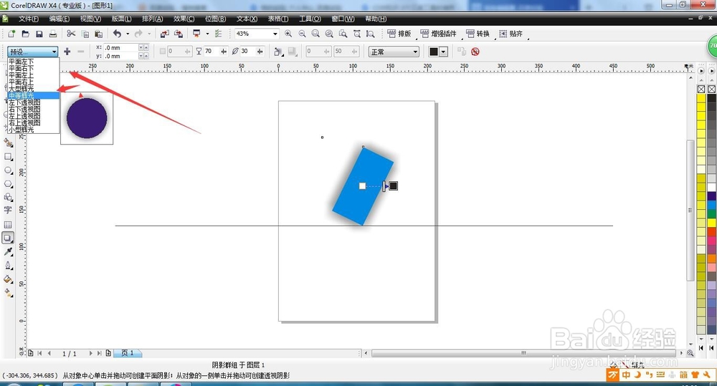Click the shadow opacity slider button
The height and width of the screenshot is (386, 717).
(x=224, y=52)
